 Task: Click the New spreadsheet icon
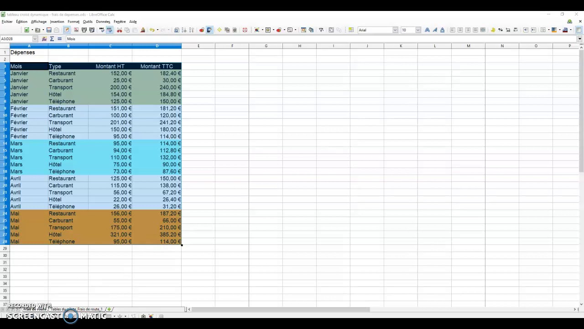(x=27, y=30)
